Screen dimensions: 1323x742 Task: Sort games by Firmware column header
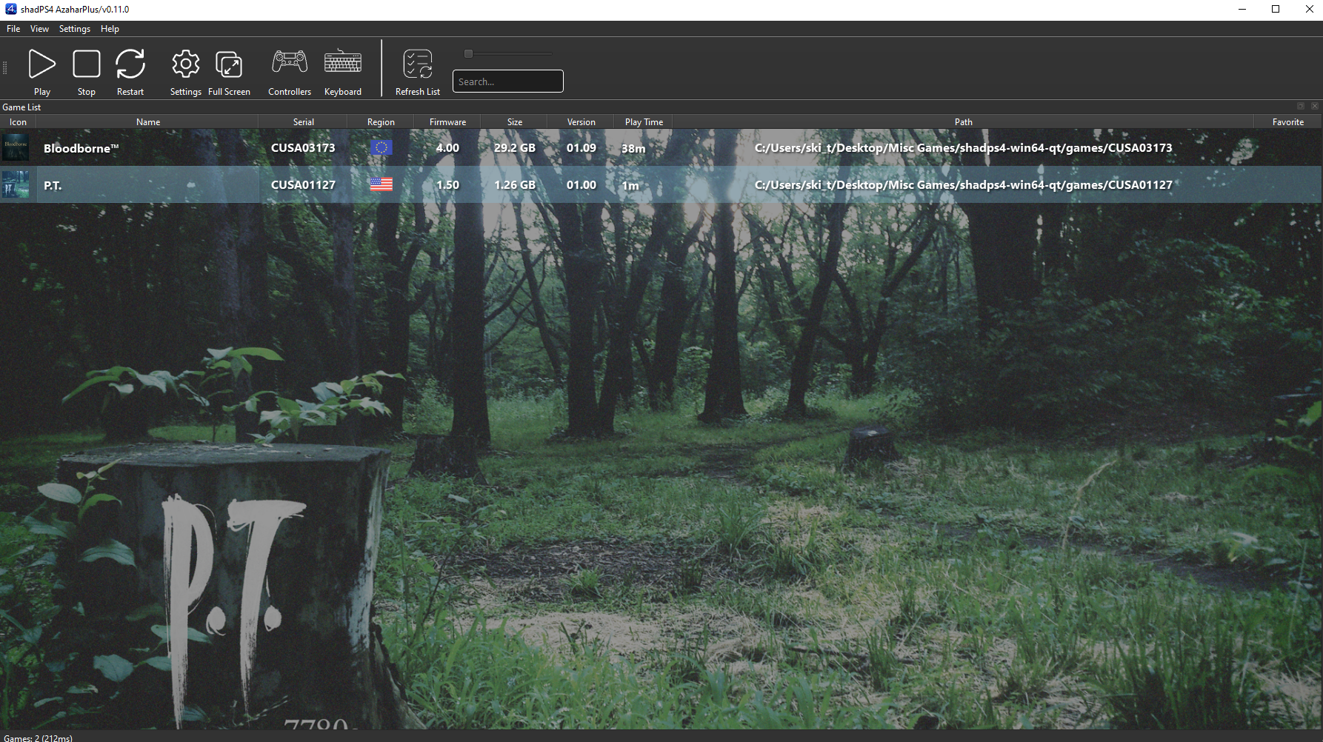[x=447, y=122]
